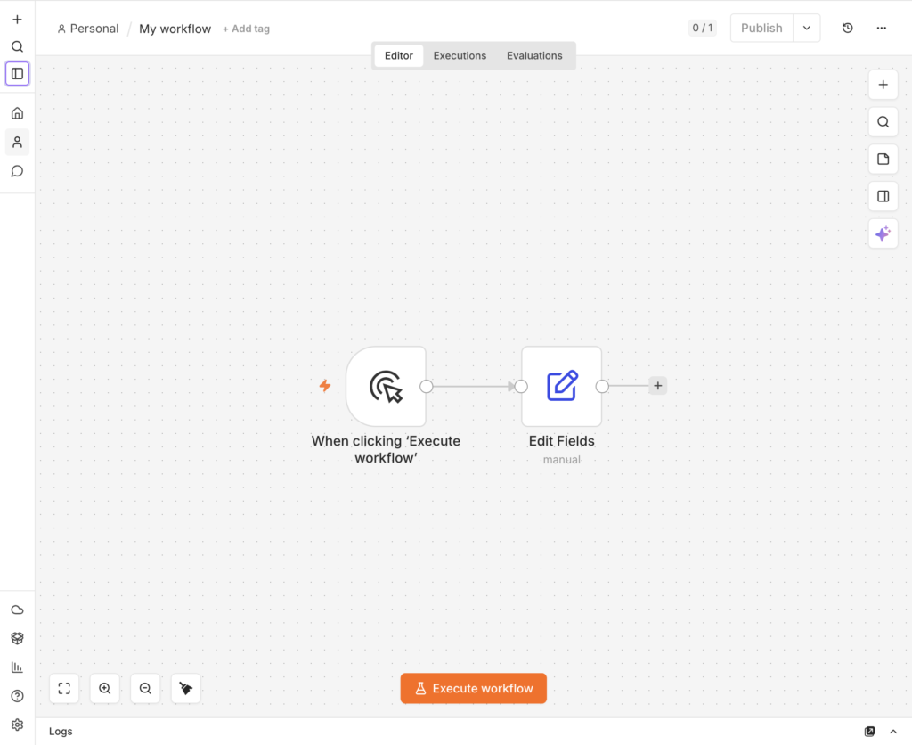This screenshot has height=745, width=912.
Task: Click the tidy up broom icon
Action: 186,689
